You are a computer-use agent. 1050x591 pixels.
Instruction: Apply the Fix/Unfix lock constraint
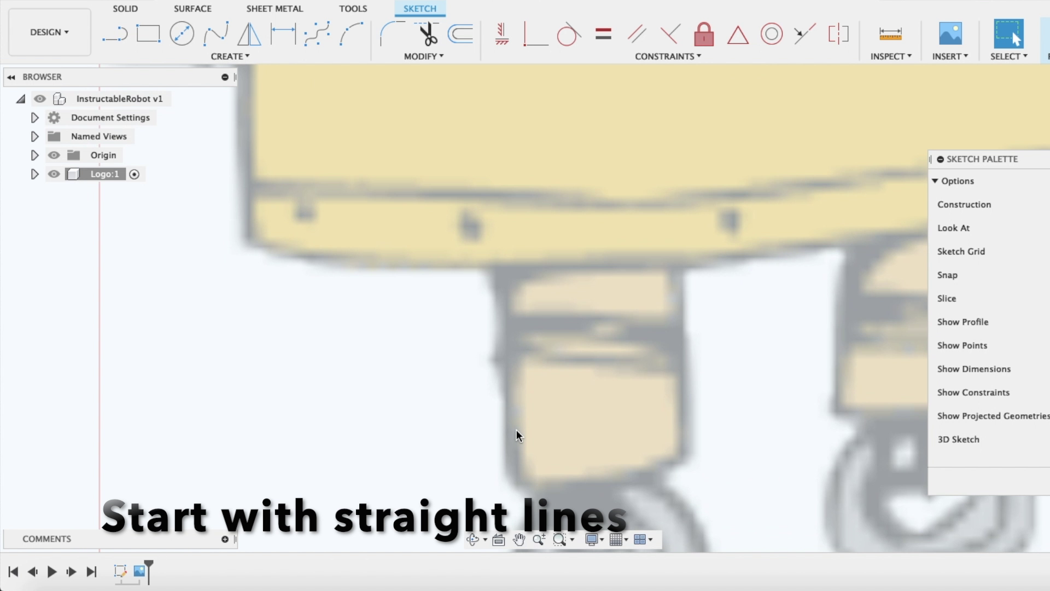[x=704, y=34]
